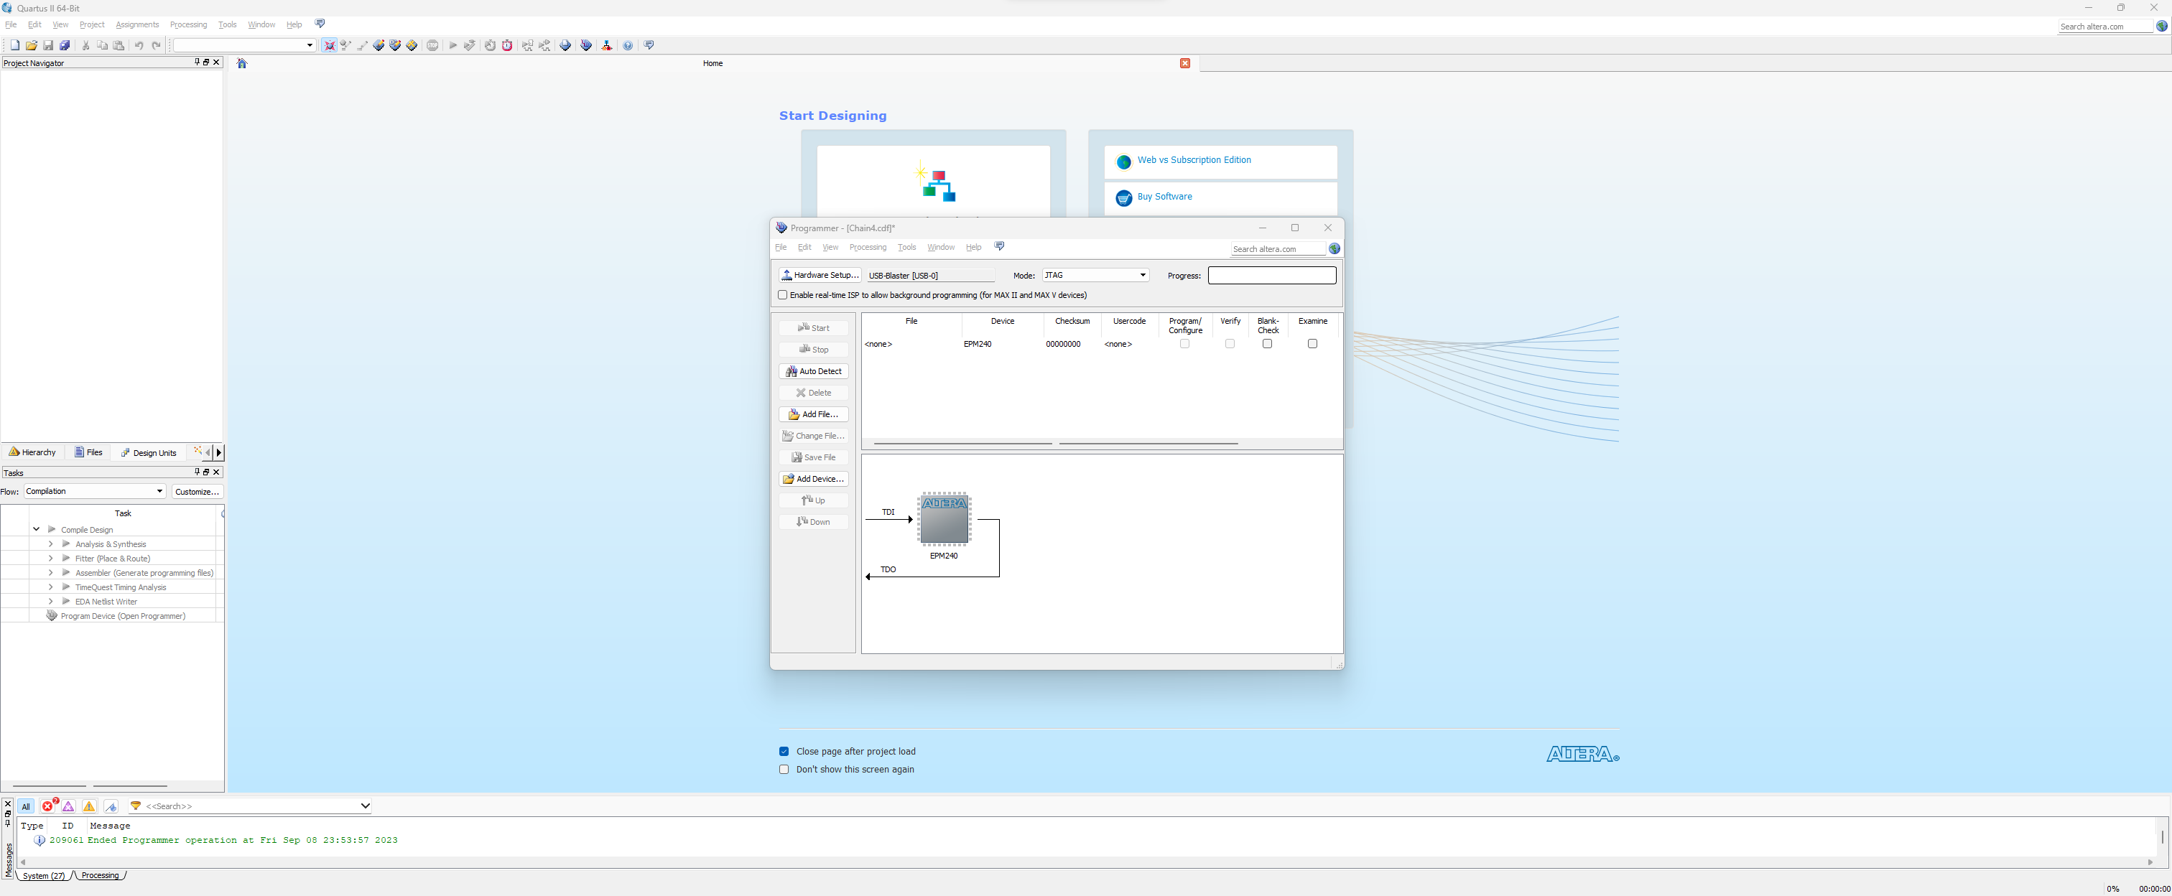Click the message flag filter icon

tap(111, 806)
